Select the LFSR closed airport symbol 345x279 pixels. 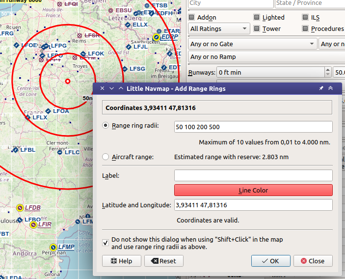(80, 35)
